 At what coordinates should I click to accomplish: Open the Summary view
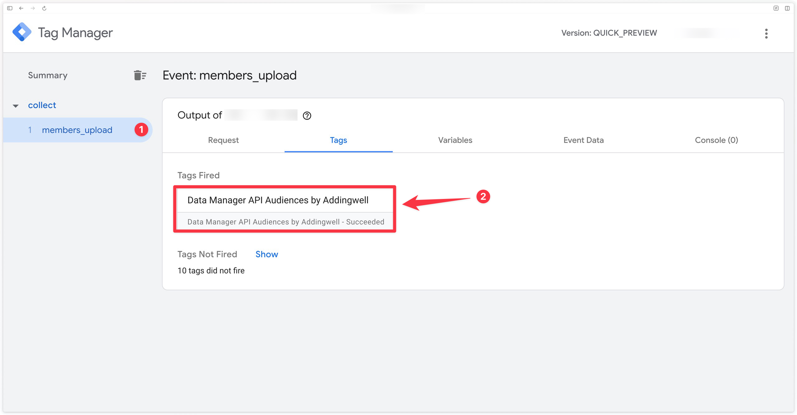[x=48, y=75]
